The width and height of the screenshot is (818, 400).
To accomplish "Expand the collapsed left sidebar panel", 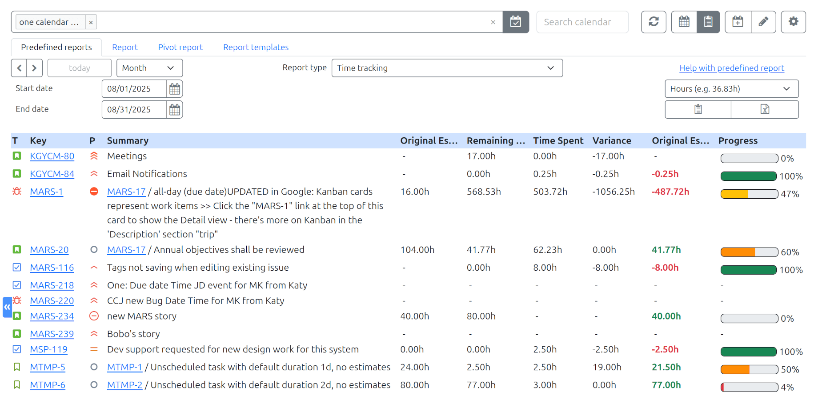I will pos(7,307).
